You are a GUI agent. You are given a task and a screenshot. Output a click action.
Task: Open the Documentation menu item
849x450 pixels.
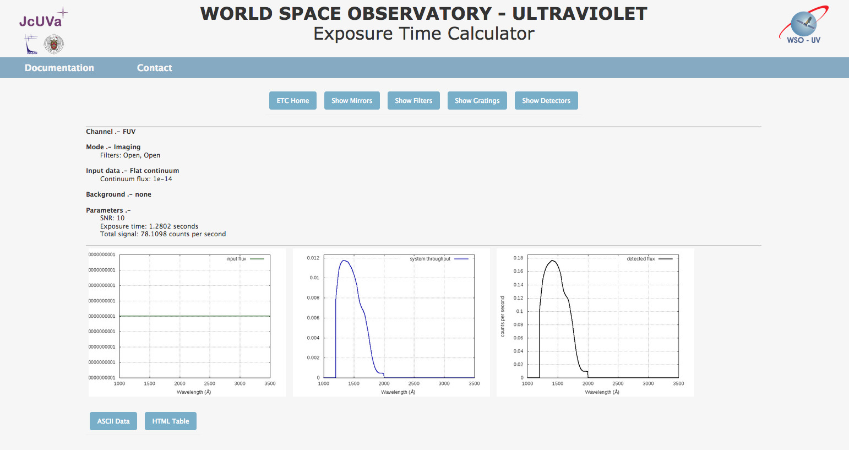coord(59,68)
